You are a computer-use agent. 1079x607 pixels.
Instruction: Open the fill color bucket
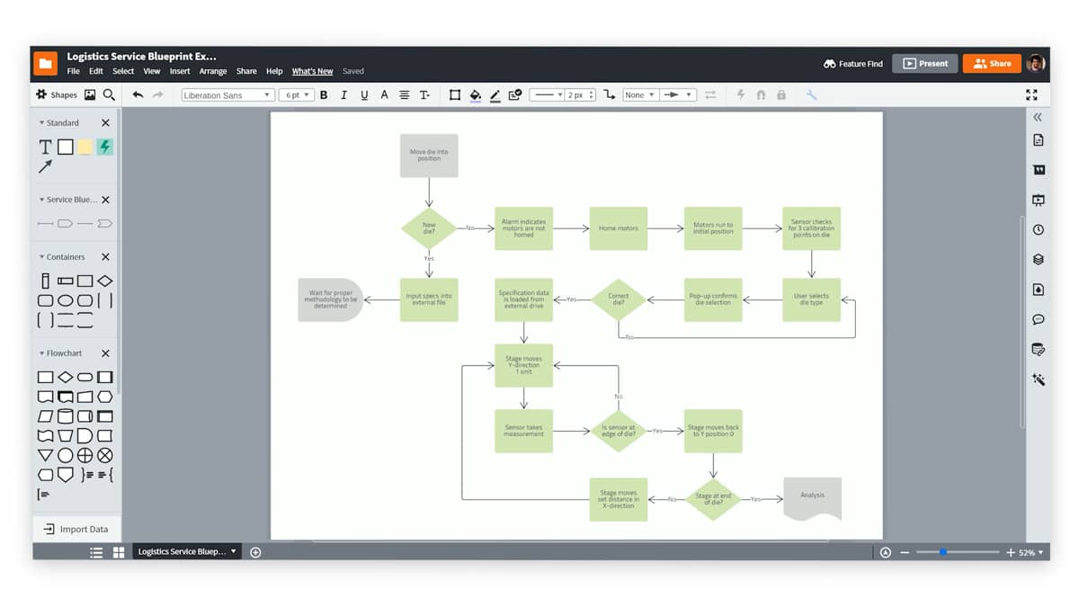point(475,94)
